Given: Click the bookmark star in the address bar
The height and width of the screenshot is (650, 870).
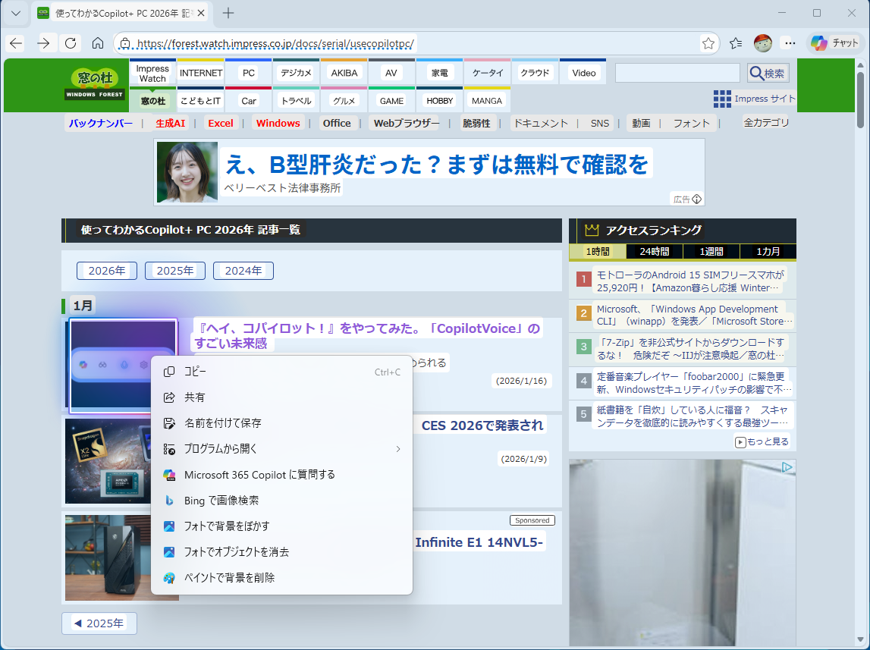Looking at the screenshot, I should coord(708,43).
